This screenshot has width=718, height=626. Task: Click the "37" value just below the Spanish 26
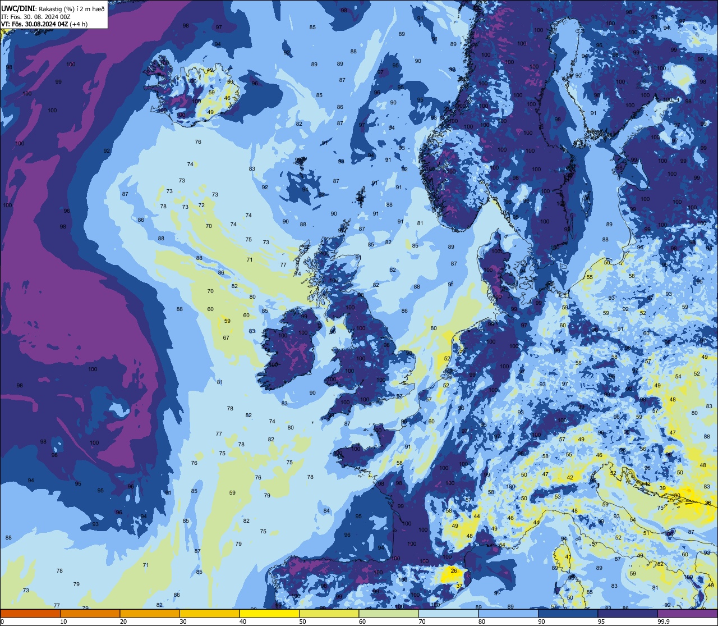(x=459, y=586)
